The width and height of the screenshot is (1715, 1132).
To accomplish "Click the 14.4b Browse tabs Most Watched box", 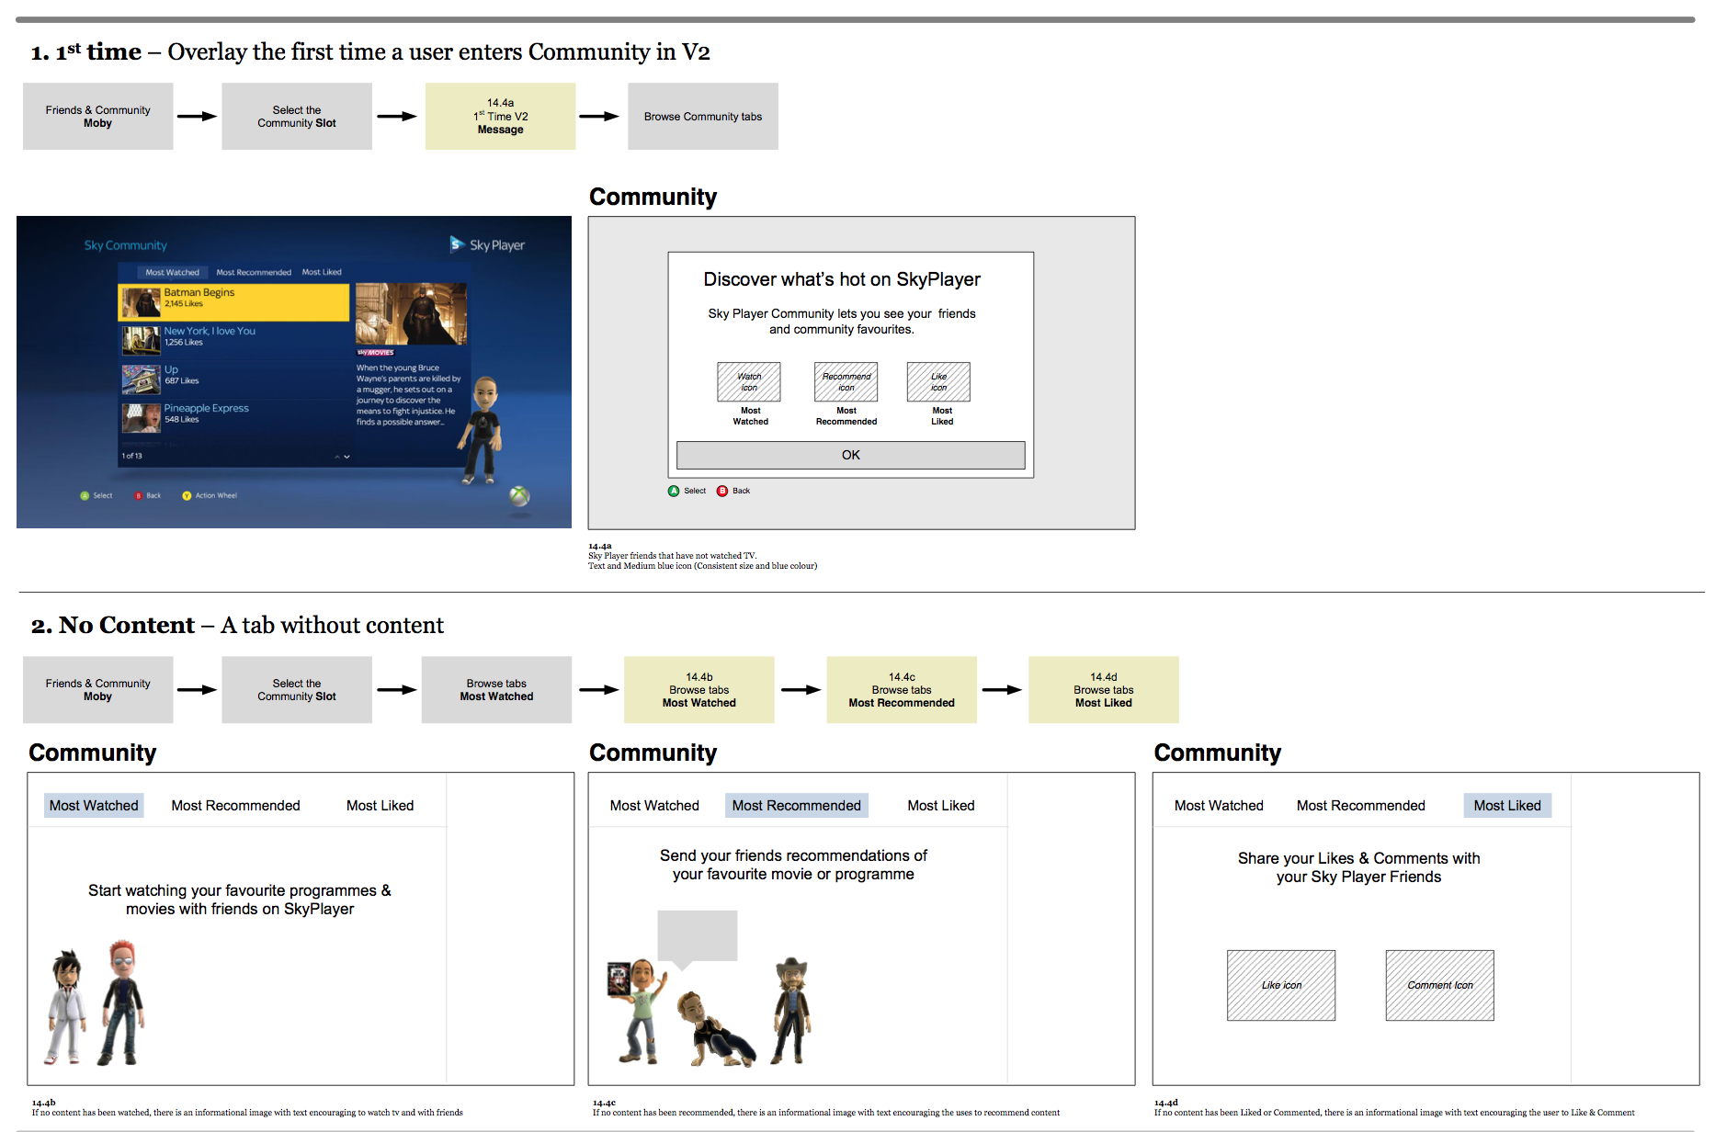I will 699,690.
